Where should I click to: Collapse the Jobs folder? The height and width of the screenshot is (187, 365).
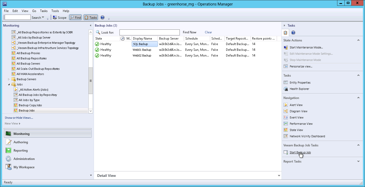pos(9,84)
